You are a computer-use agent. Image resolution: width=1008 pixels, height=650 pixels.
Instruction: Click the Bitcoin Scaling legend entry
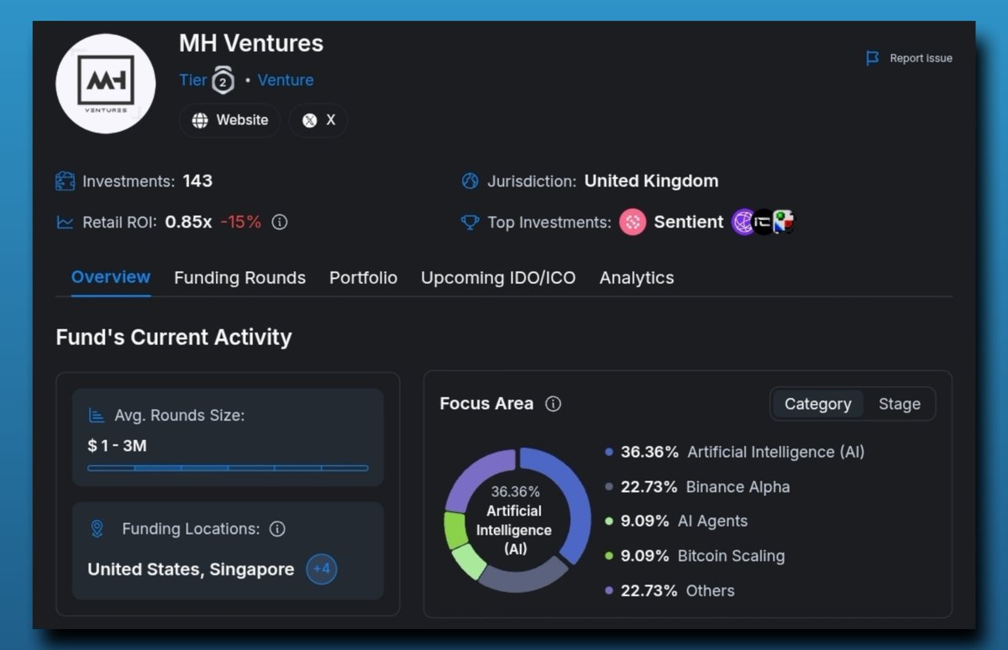point(695,556)
